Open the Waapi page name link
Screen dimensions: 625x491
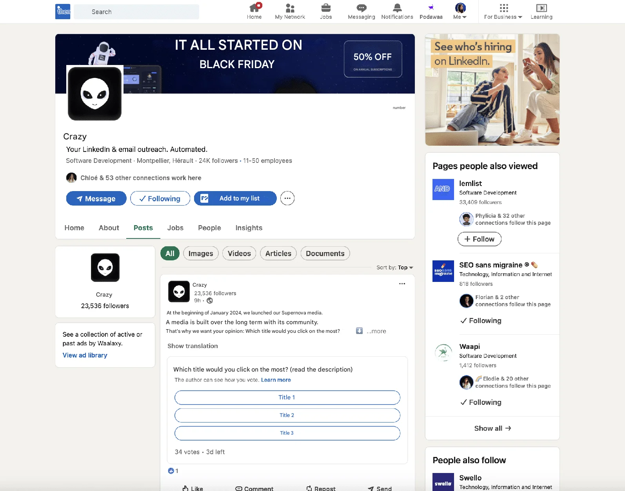[470, 347]
